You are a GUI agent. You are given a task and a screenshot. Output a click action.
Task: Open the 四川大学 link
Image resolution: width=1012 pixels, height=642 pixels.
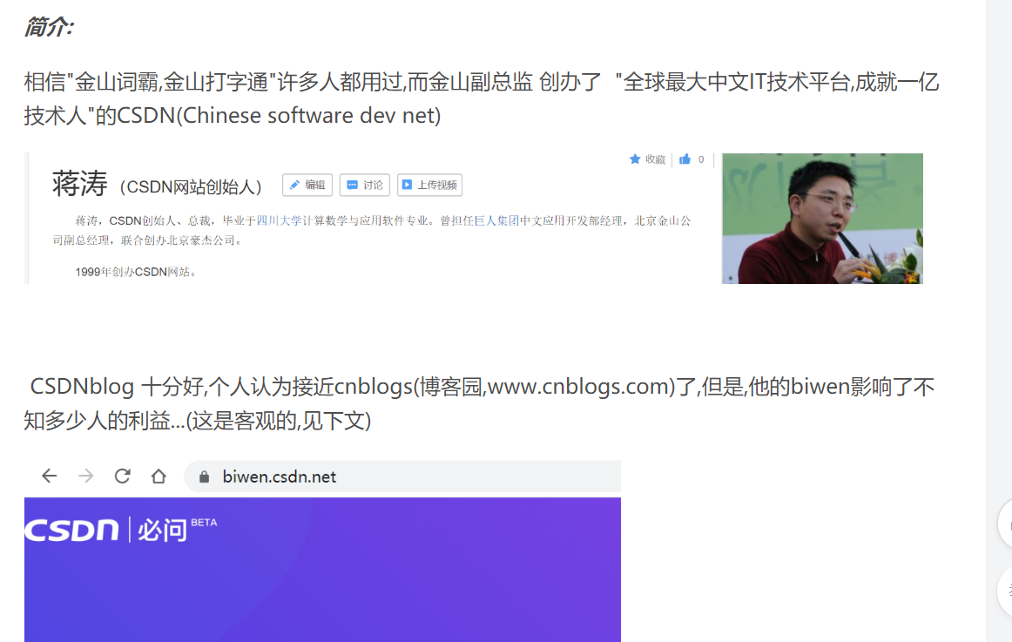point(279,220)
